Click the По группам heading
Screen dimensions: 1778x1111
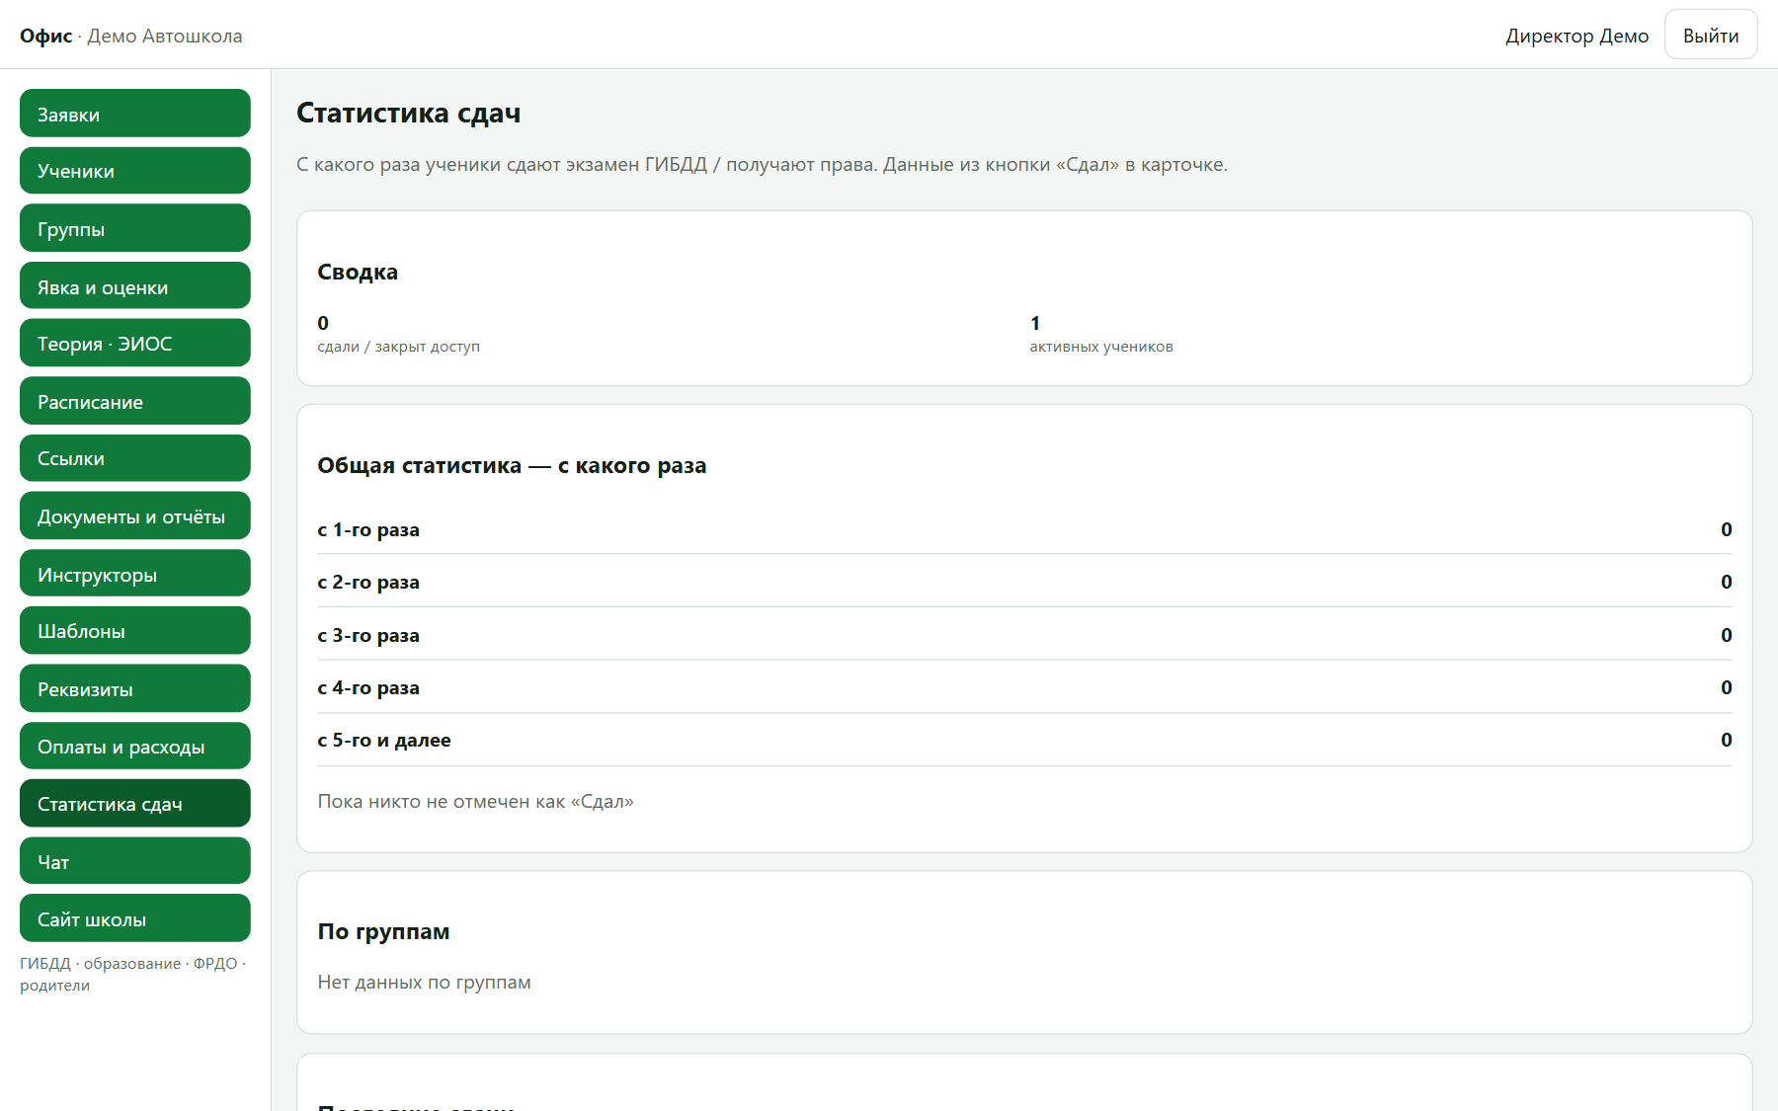[x=383, y=931]
